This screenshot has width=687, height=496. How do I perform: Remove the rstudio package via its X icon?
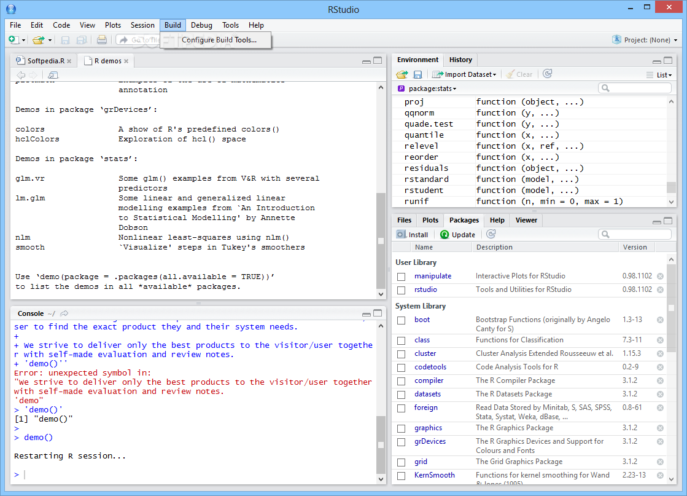(660, 290)
